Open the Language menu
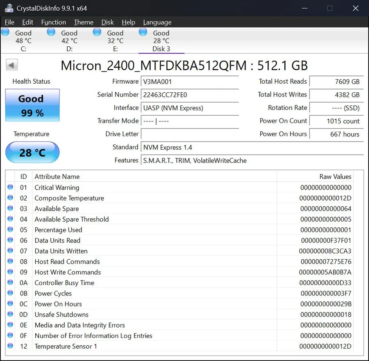369x361 pixels. [157, 23]
